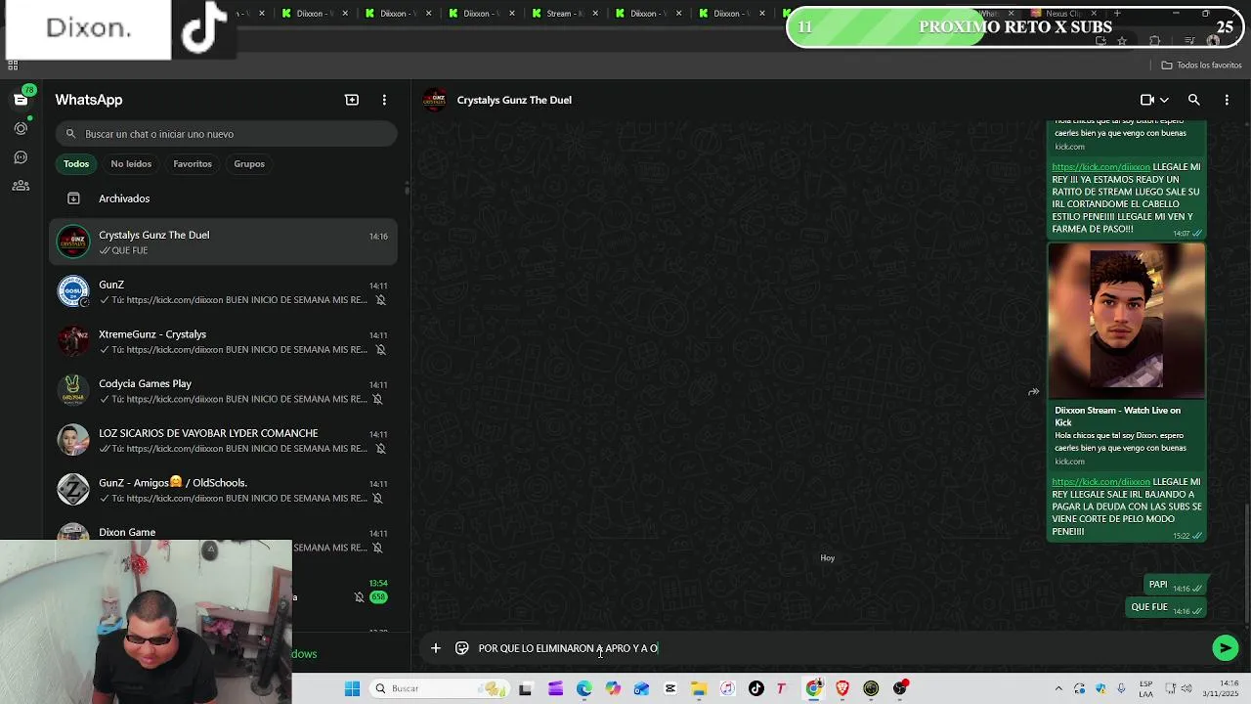Focus the message box containing POR QUE LO ELIMINARON
The image size is (1251, 704).
point(841,648)
